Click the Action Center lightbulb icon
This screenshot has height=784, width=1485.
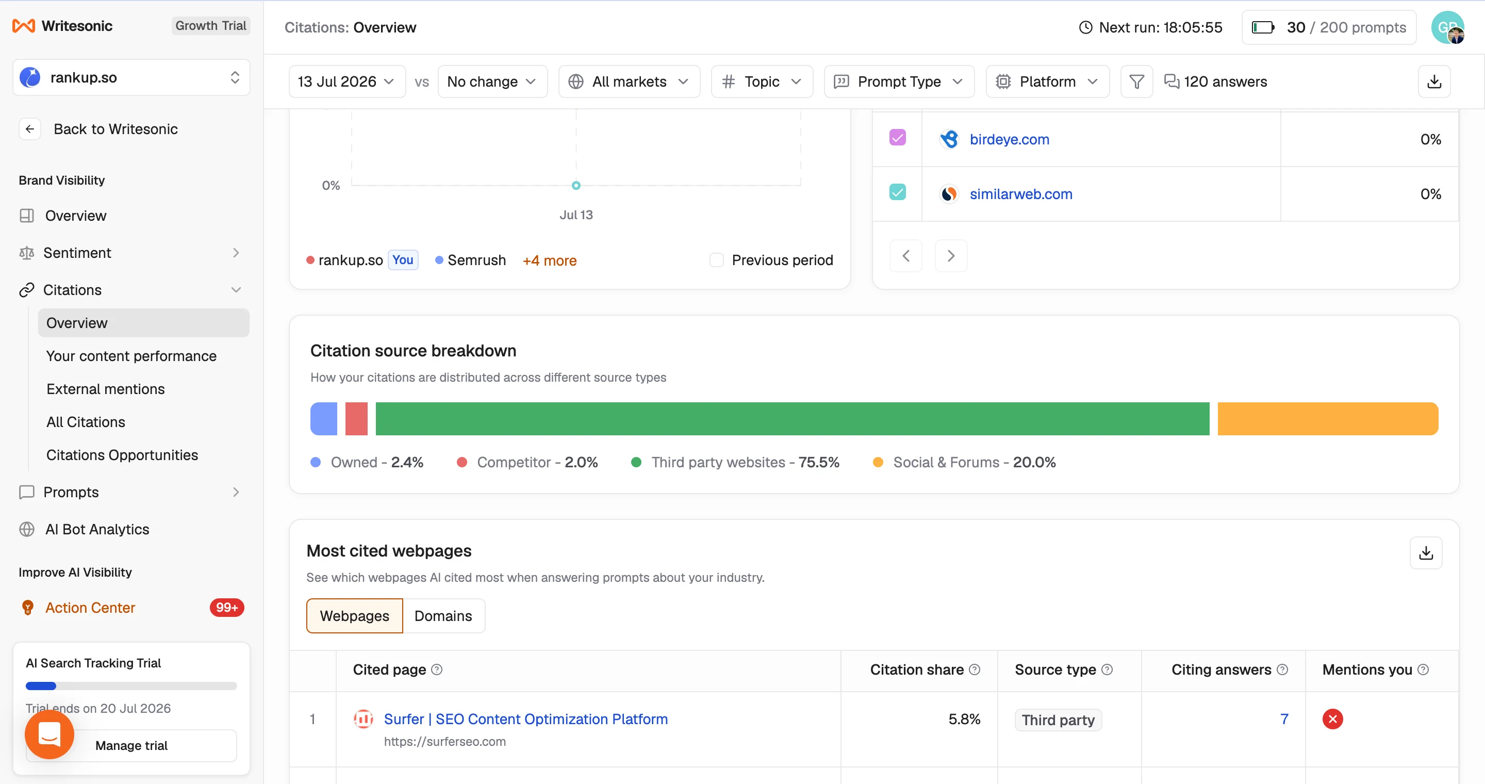tap(28, 608)
